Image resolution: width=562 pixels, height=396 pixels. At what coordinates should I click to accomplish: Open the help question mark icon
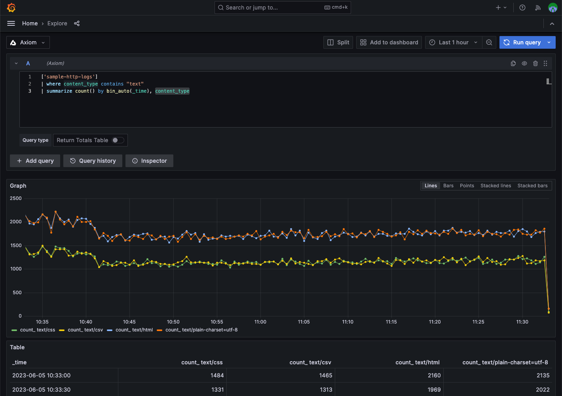pos(522,8)
